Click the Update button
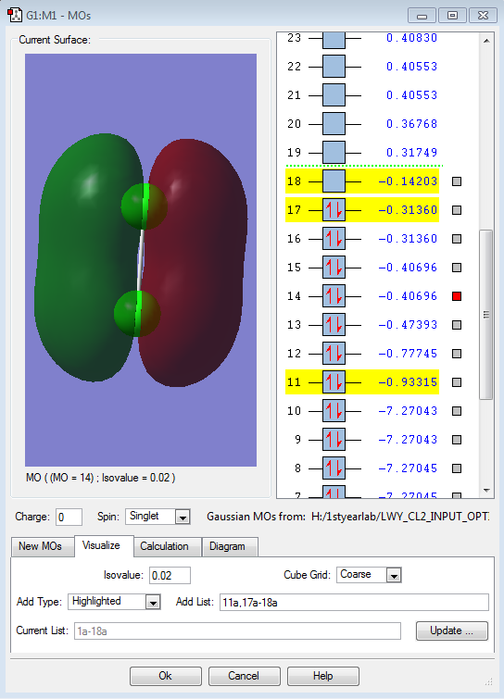The width and height of the screenshot is (504, 699). tap(452, 630)
